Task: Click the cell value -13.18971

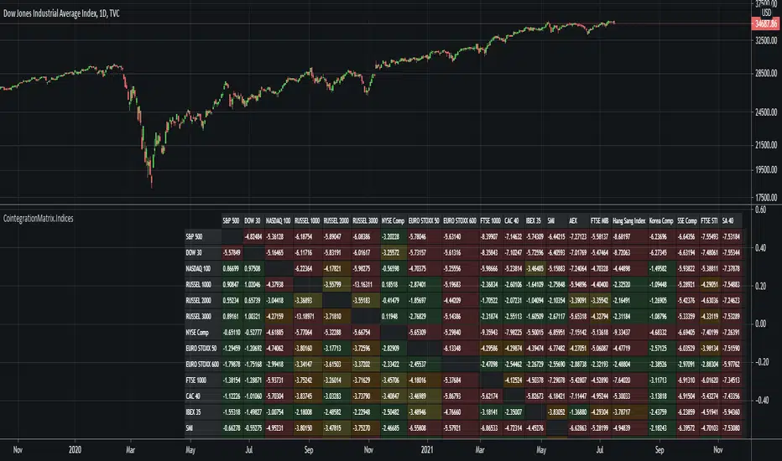Action: click(307, 317)
